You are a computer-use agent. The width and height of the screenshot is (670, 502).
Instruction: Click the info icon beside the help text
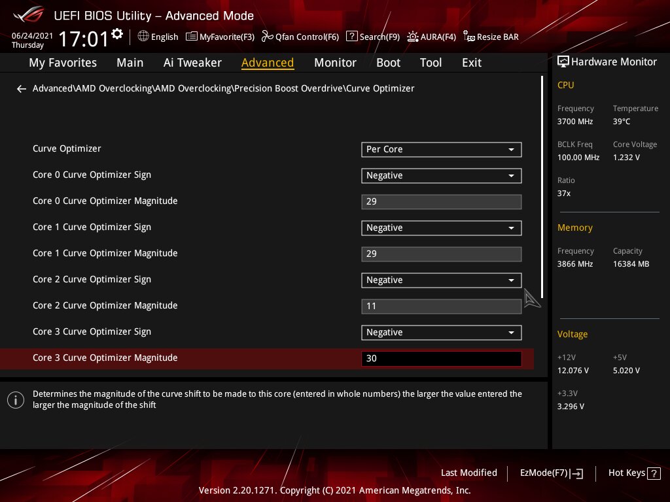(16, 400)
